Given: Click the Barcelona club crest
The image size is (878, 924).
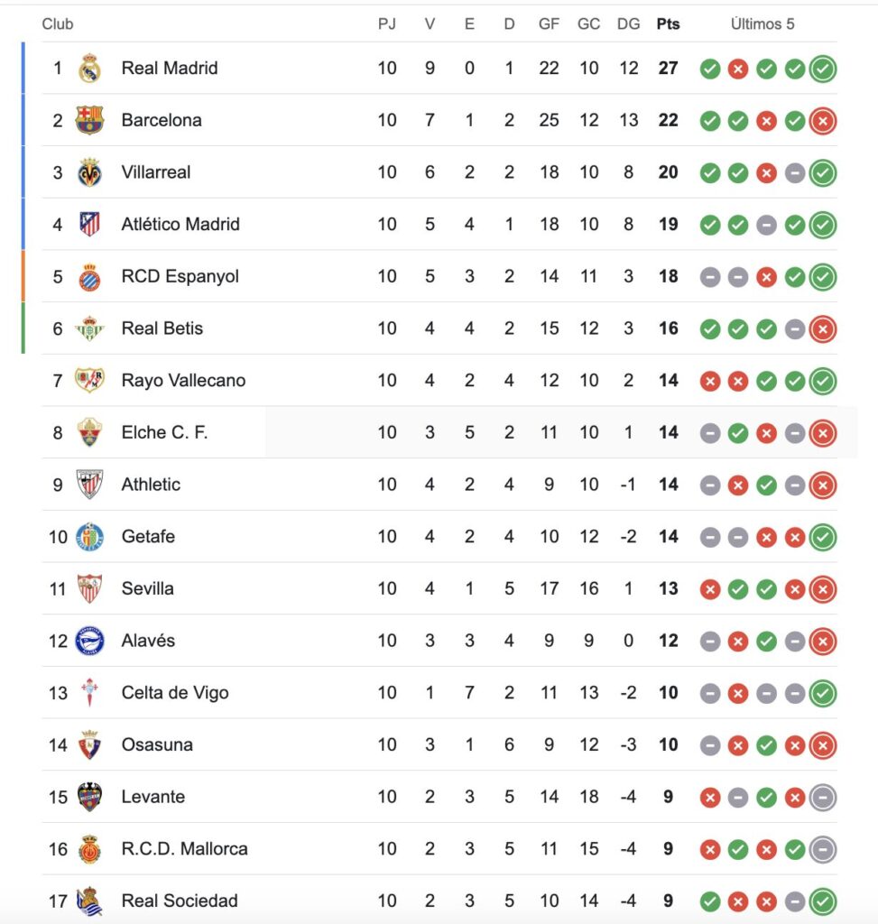Looking at the screenshot, I should click(89, 120).
